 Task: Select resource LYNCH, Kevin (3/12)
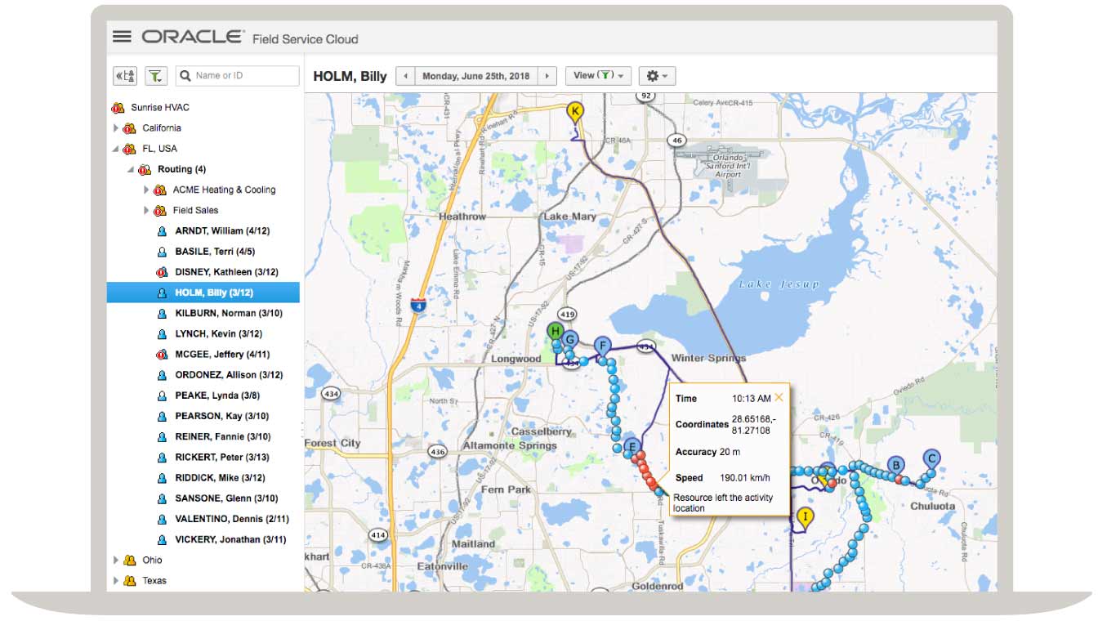pos(218,334)
